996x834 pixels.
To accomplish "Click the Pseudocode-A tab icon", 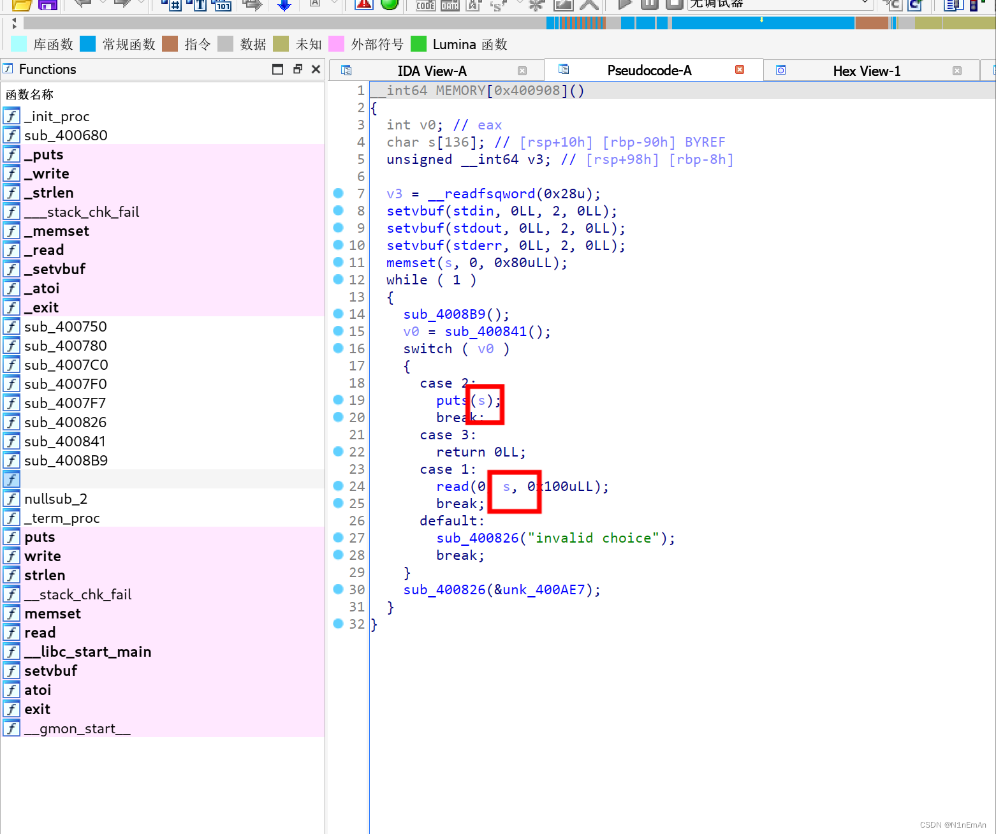I will [x=564, y=69].
